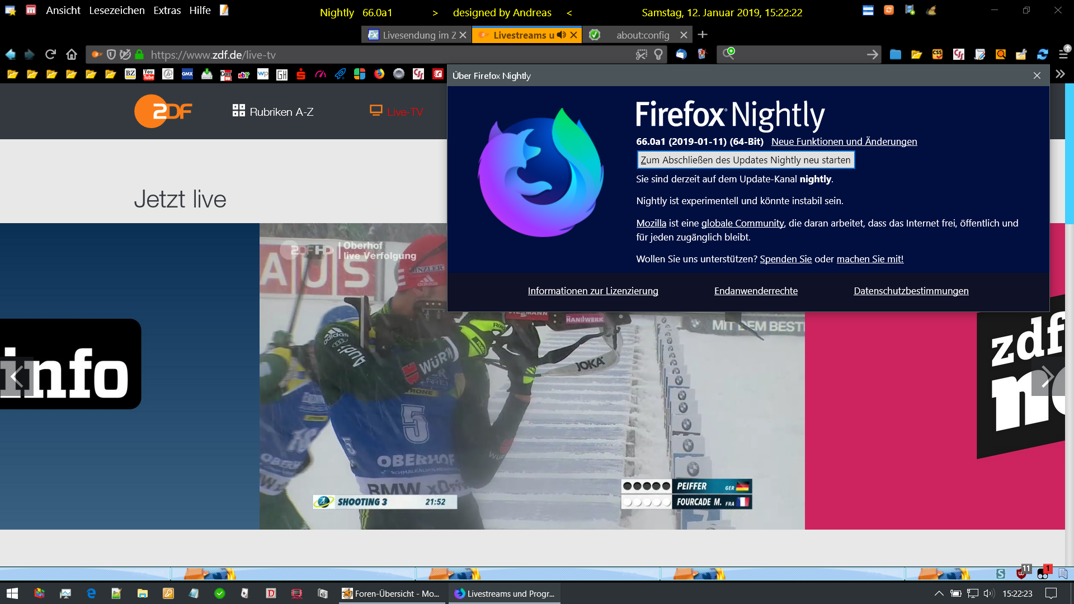This screenshot has height=604, width=1074.
Task: Toggle the light bulb icon in URL bar
Action: (658, 54)
